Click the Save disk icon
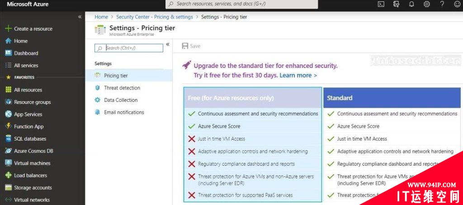 185,46
